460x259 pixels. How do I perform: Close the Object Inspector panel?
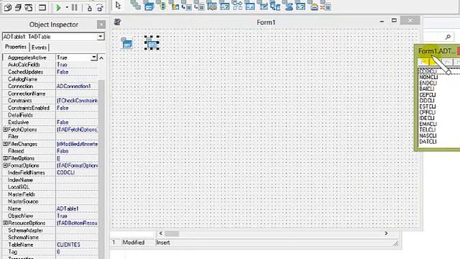101,24
